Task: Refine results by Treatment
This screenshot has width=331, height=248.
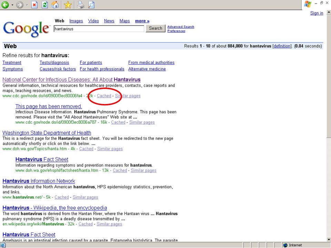Action: (12, 63)
